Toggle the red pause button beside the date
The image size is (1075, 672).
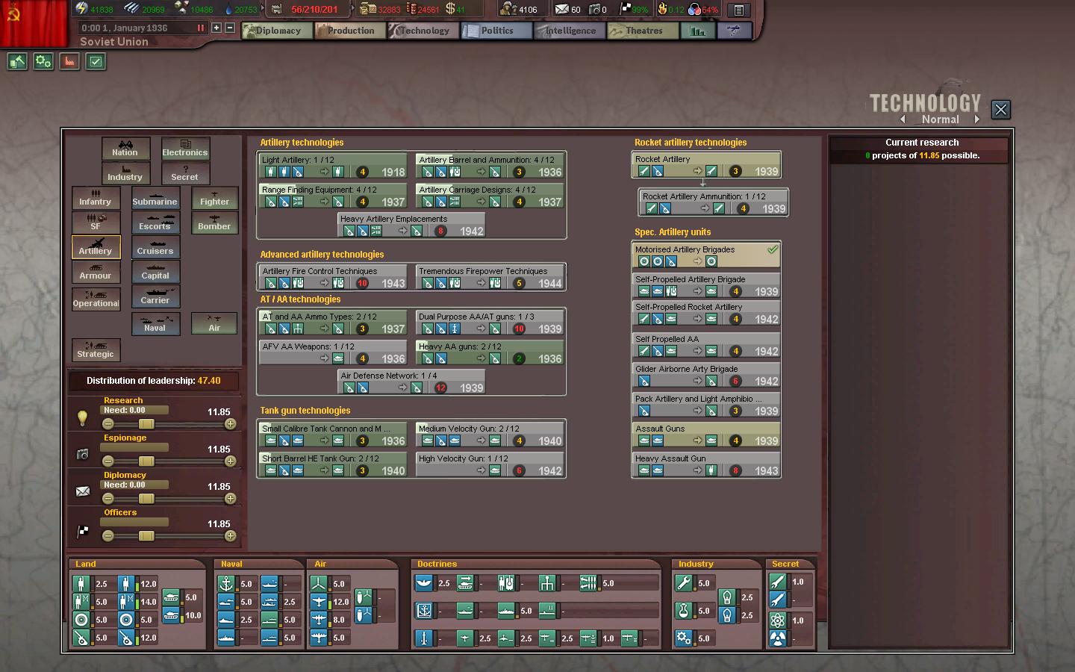200,28
